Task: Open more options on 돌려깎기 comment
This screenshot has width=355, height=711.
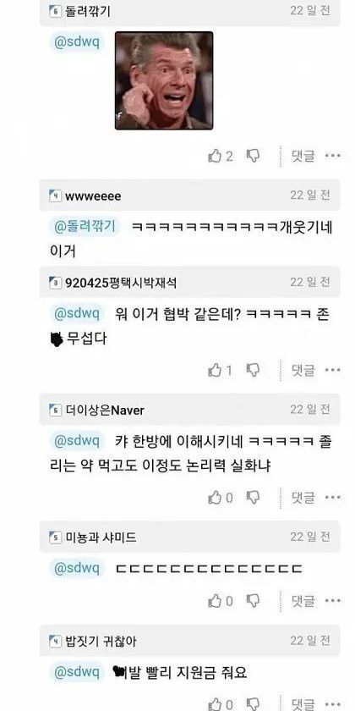Action: 333,156
